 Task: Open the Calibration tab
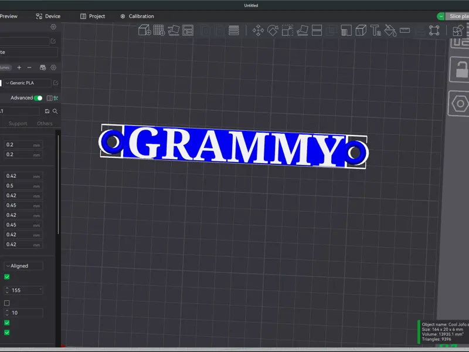137,16
